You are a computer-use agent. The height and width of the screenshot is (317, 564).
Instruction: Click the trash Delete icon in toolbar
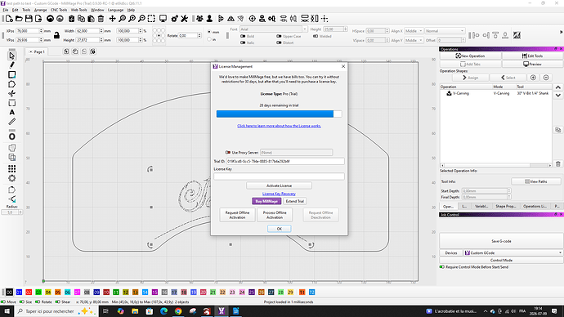101,19
